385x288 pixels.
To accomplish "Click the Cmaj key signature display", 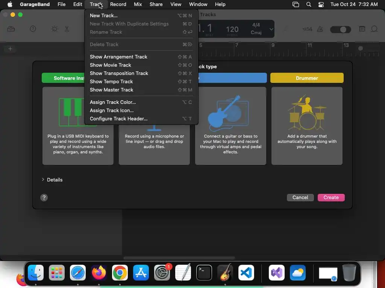I will [256, 33].
